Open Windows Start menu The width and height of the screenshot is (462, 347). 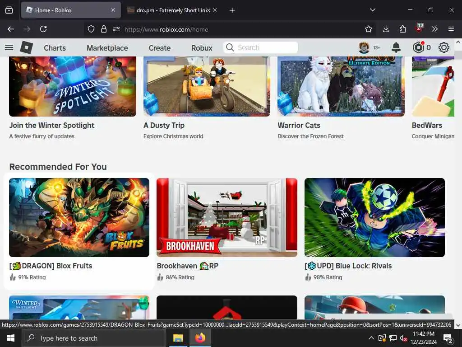(11, 338)
